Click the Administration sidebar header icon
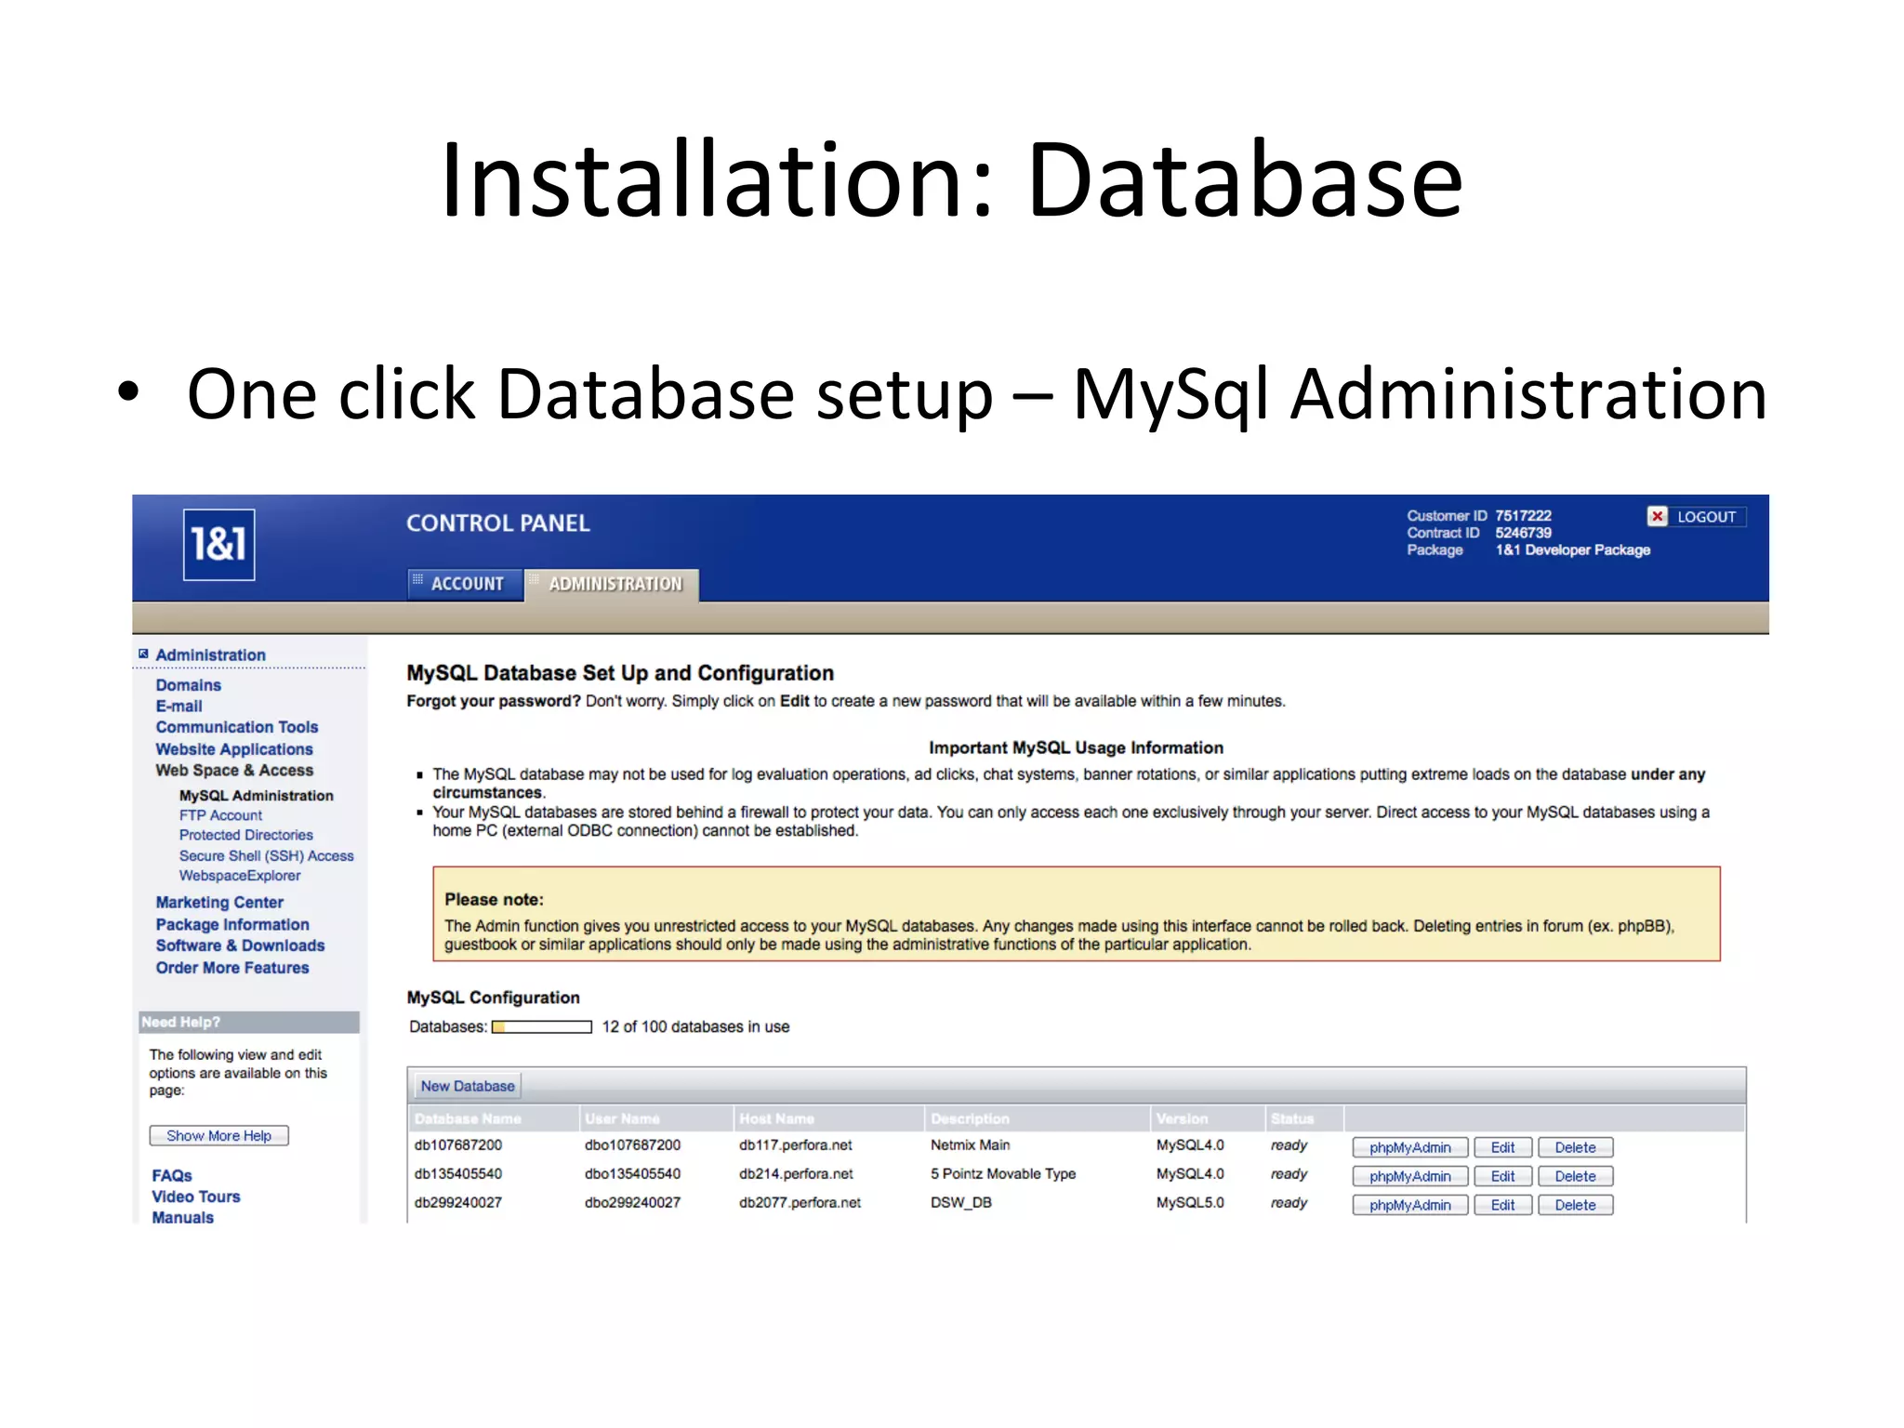 (x=143, y=654)
